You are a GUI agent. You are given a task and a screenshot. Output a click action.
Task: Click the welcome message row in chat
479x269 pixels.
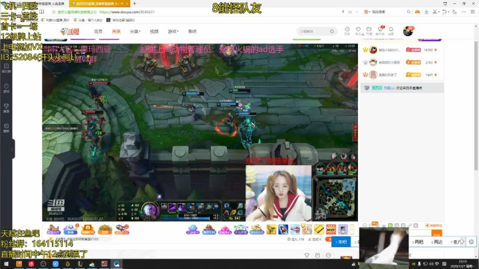[402, 88]
